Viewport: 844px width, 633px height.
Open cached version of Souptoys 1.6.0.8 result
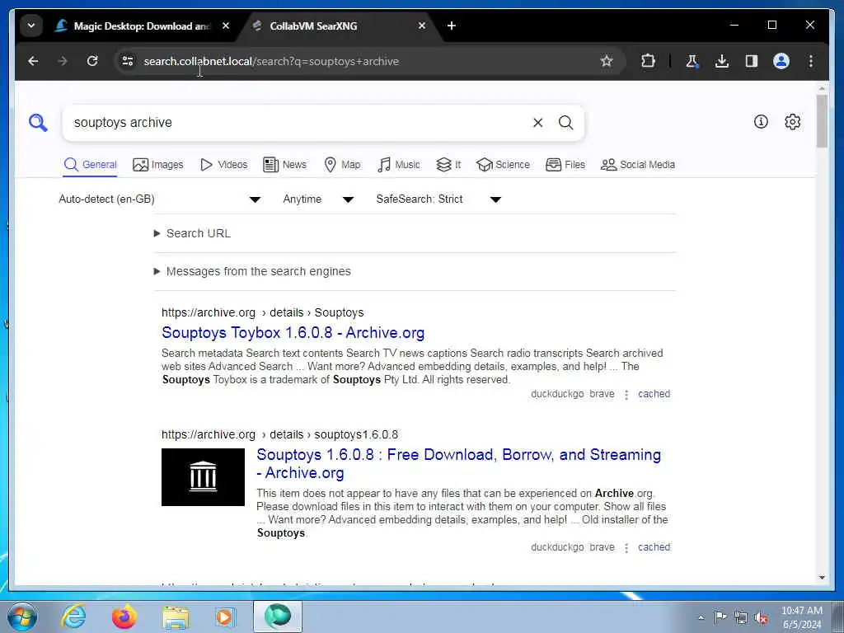(x=654, y=547)
